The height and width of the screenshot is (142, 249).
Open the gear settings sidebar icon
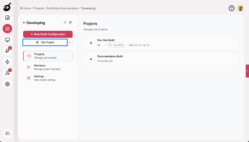pos(7,84)
